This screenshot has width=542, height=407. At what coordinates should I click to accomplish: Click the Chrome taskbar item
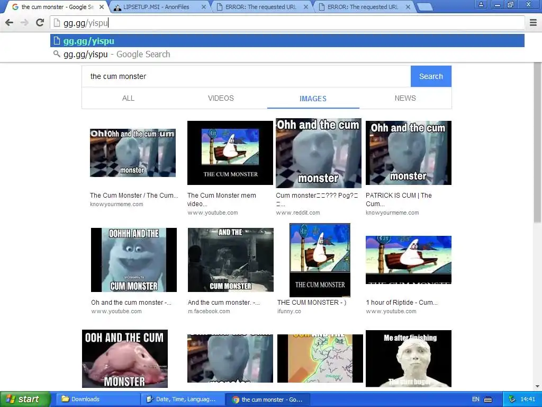pyautogui.click(x=267, y=400)
